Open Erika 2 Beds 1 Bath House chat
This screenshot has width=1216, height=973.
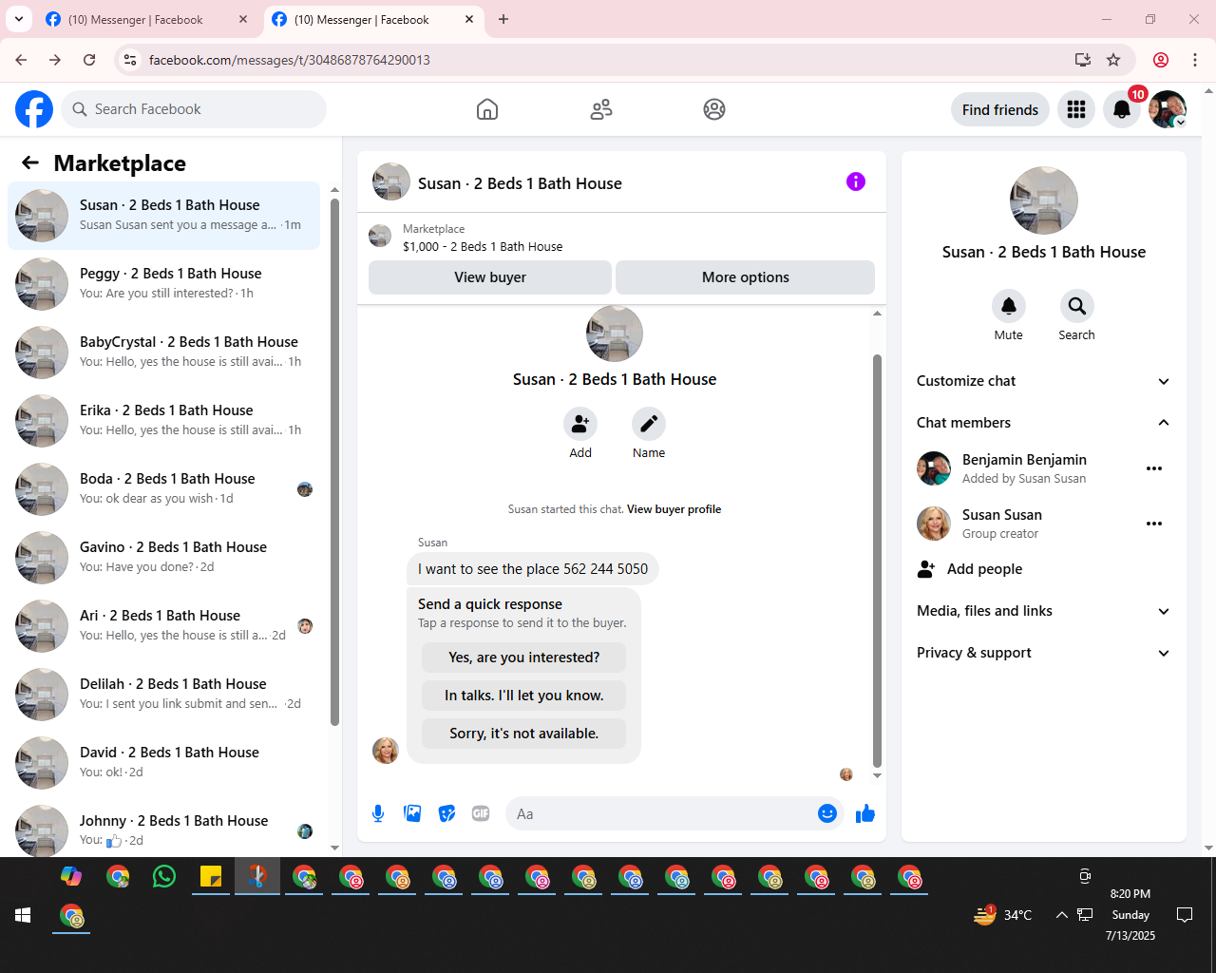coord(163,421)
